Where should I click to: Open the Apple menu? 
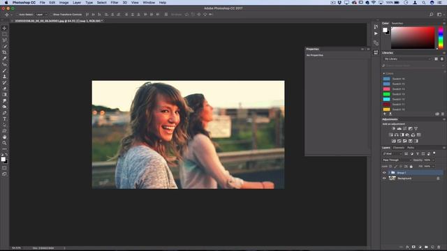pyautogui.click(x=6, y=3)
